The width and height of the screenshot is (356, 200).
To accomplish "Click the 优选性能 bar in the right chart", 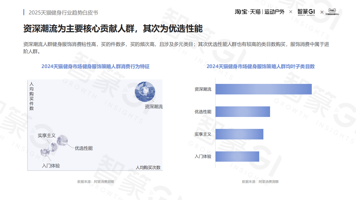I will tap(243, 112).
